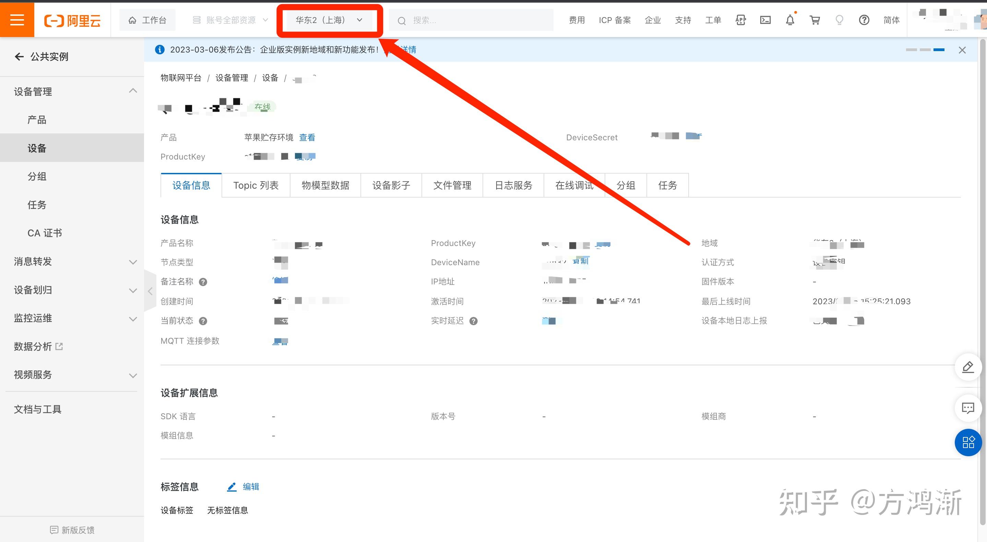Click the blue floating quick-access grid button

pyautogui.click(x=968, y=442)
